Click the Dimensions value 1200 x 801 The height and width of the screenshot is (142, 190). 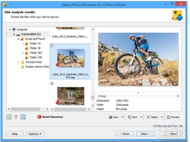click(x=122, y=101)
